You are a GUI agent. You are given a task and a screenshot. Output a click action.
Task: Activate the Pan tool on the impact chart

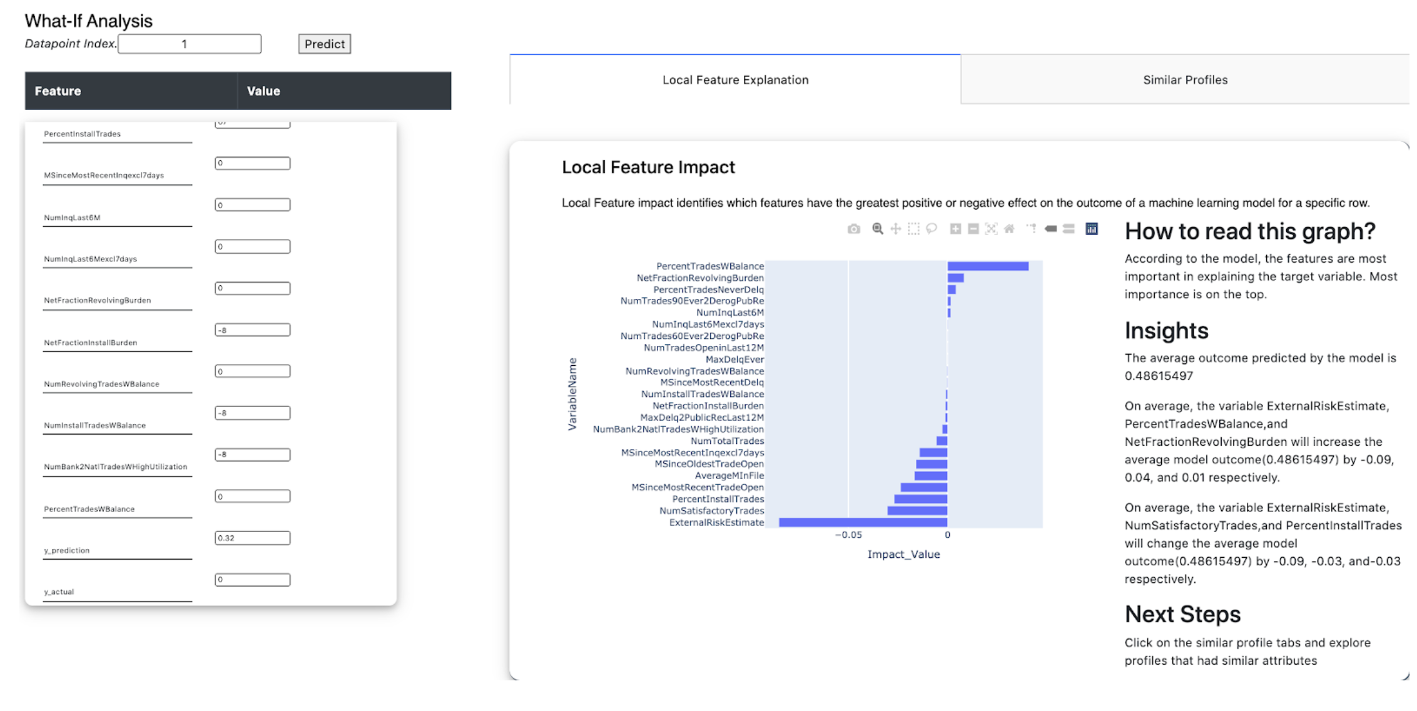pyautogui.click(x=896, y=229)
